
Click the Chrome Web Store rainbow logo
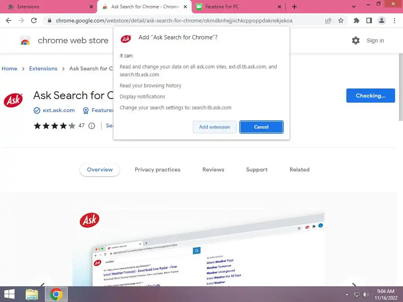coord(25,41)
